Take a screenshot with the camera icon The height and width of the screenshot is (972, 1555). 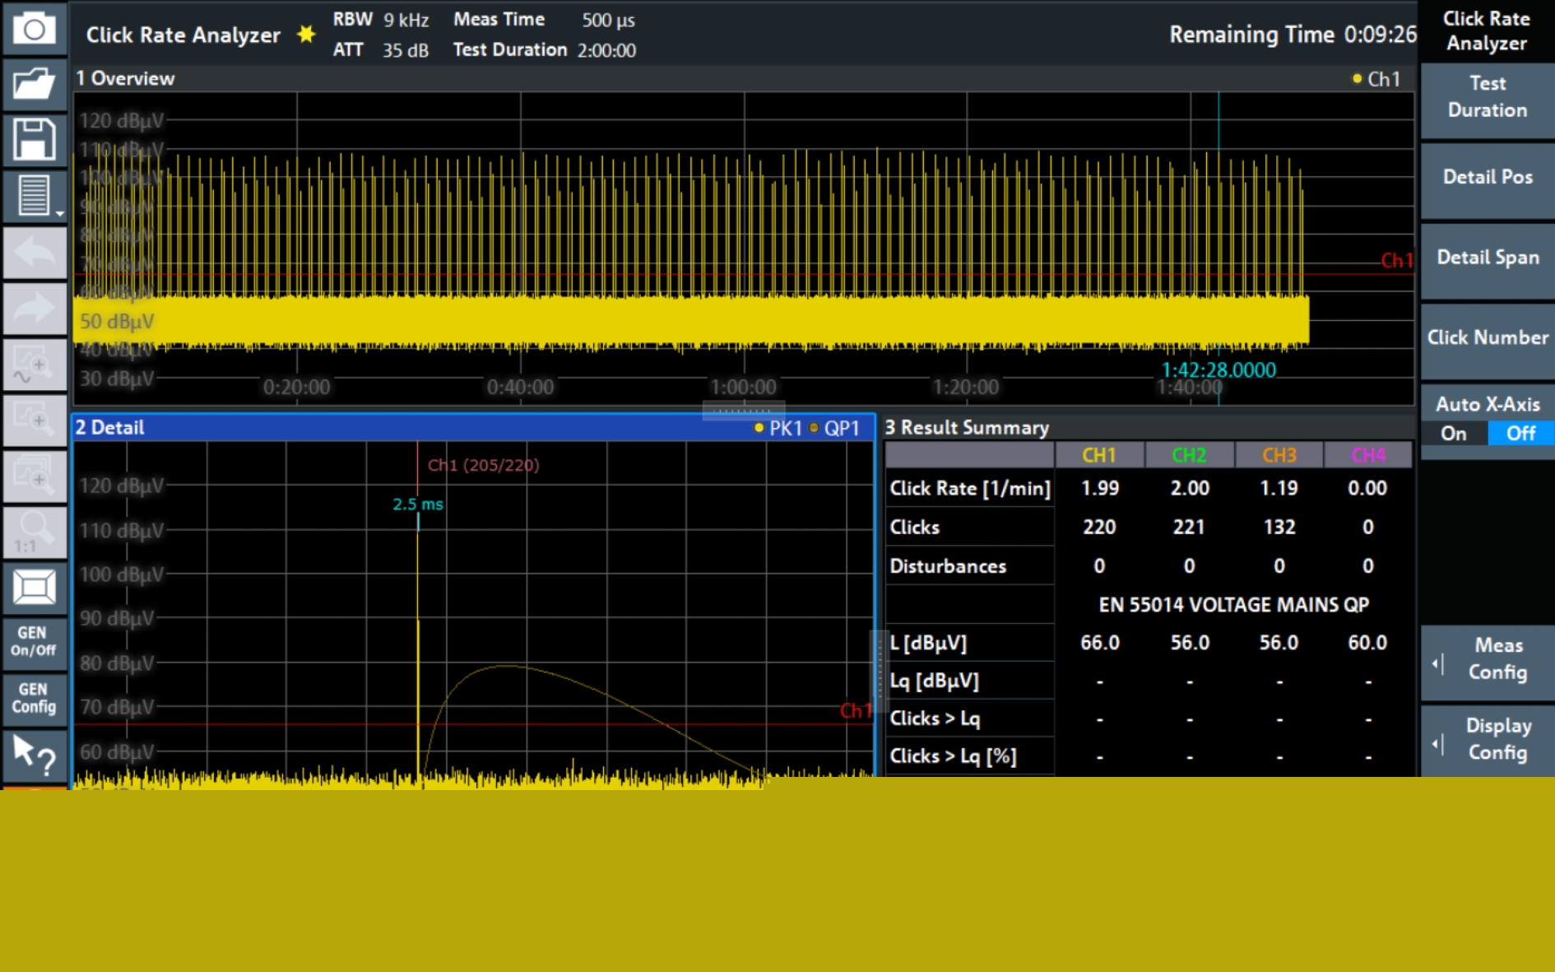pyautogui.click(x=34, y=29)
